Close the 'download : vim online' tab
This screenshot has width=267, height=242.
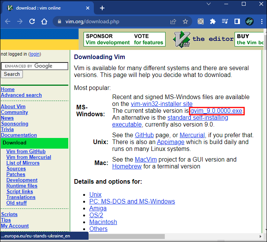coord(88,8)
